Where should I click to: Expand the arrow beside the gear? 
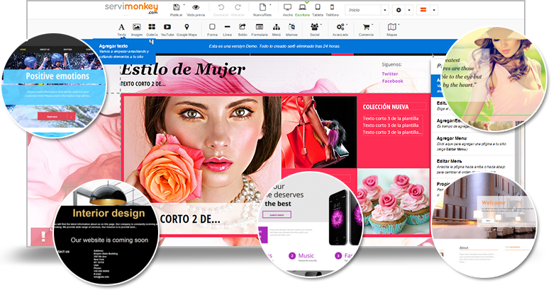click(x=409, y=10)
